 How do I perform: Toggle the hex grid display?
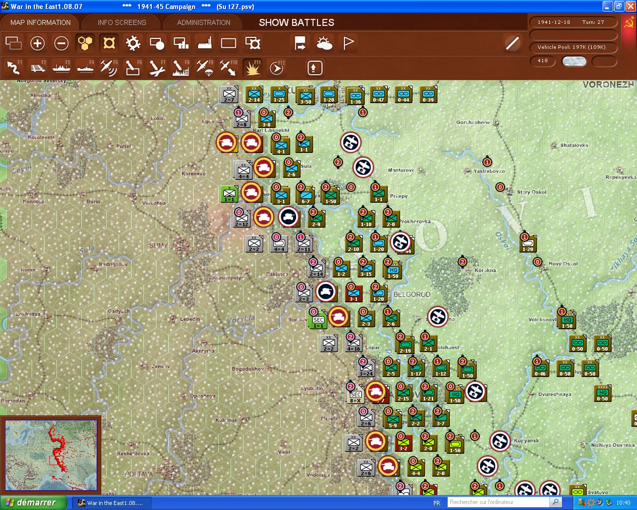[85, 43]
